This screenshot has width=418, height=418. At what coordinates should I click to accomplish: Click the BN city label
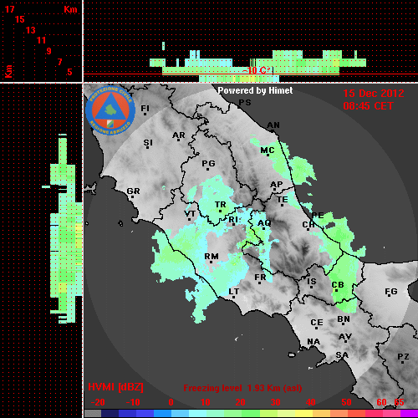click(344, 319)
